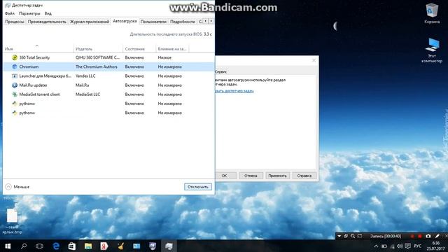Open the clock showing 25.07.2017
Image resolution: width=448 pixels, height=252 pixels.
point(435,246)
